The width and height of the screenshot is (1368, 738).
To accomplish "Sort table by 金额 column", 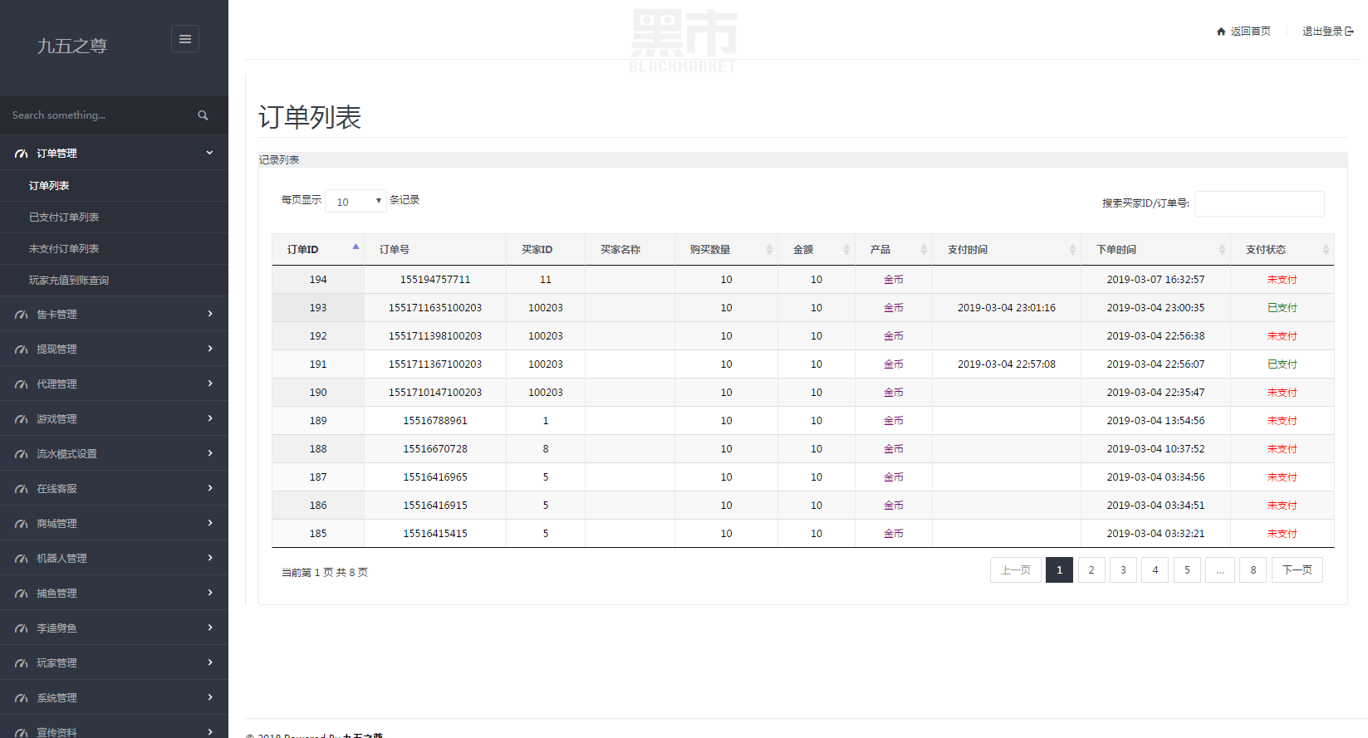I will point(846,249).
